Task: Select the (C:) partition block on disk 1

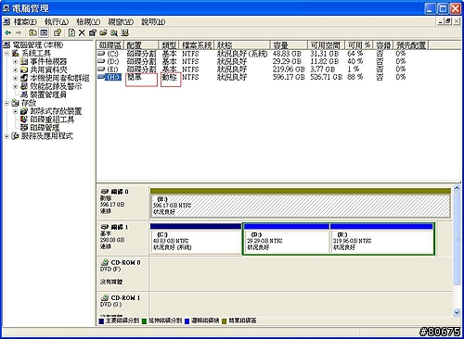Action: point(196,238)
